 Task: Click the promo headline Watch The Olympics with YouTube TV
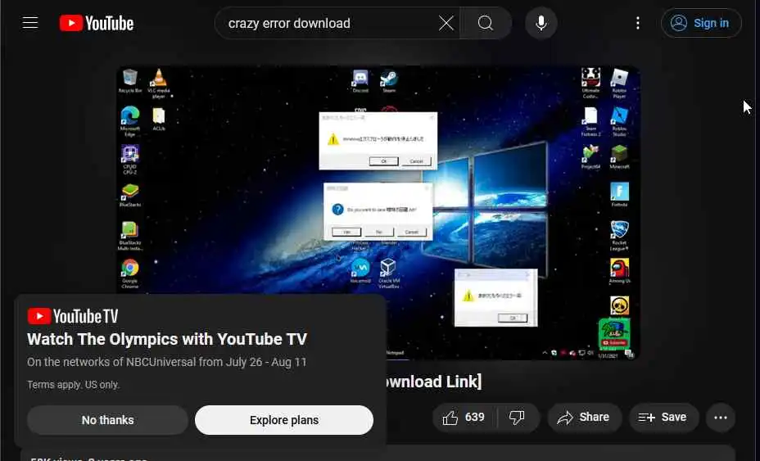(167, 339)
